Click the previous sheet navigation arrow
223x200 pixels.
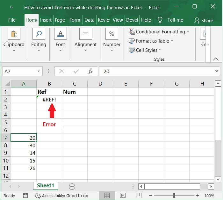point(10,186)
